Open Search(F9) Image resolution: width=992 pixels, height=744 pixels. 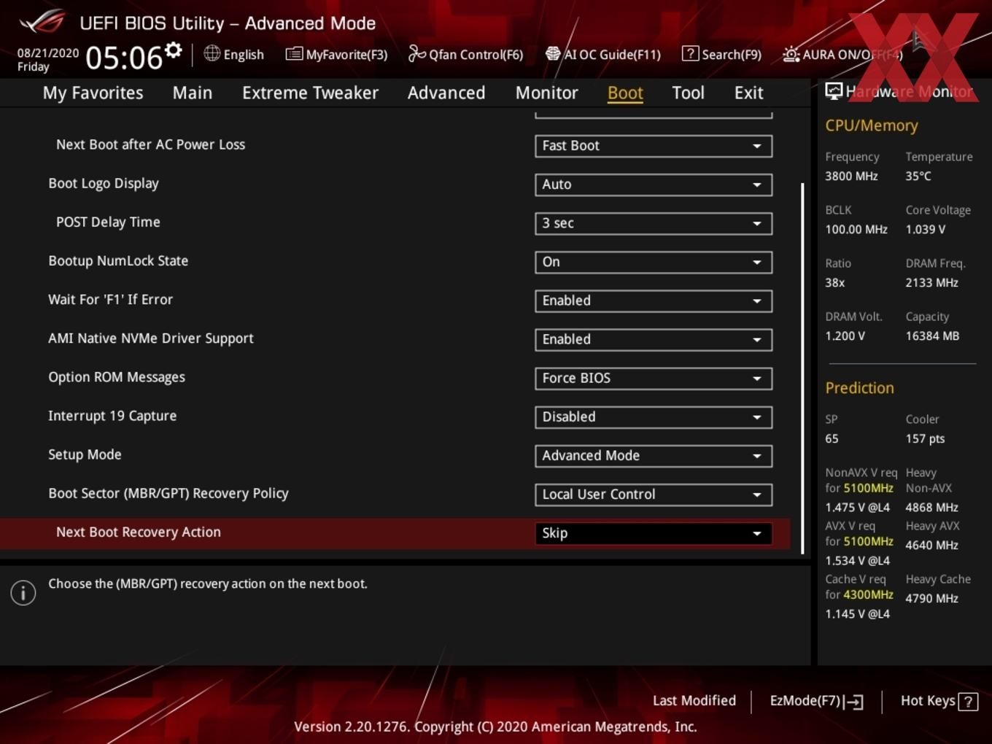tap(721, 54)
